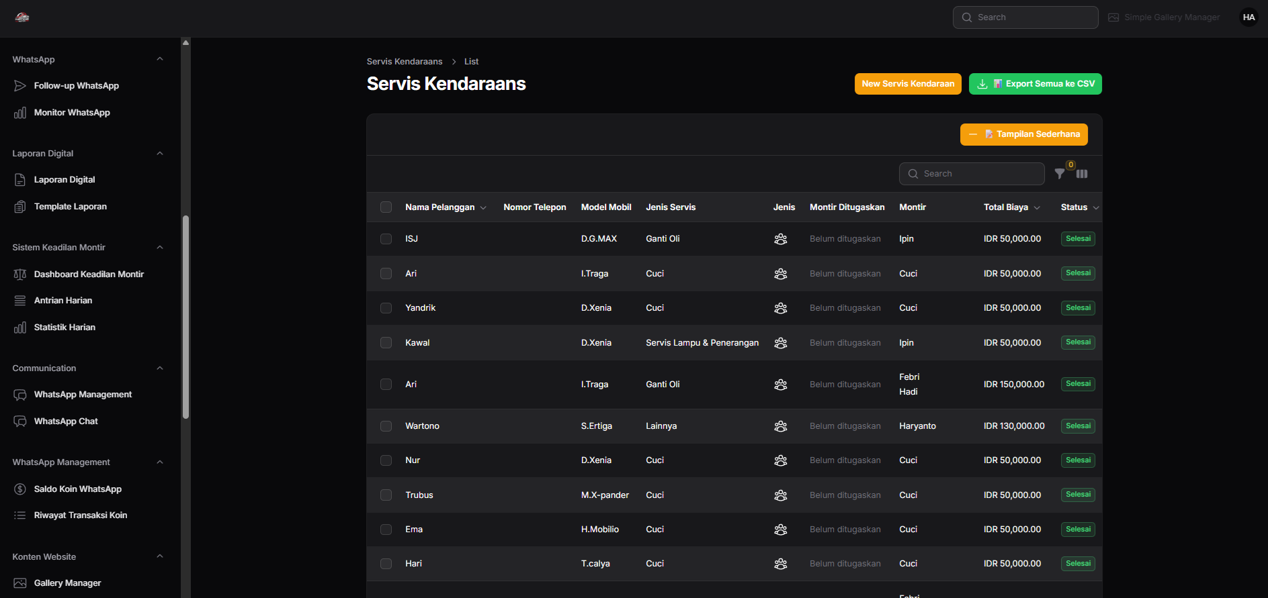Collapse the WhatsApp sidebar group
Screen dimensions: 1268x598
160,59
